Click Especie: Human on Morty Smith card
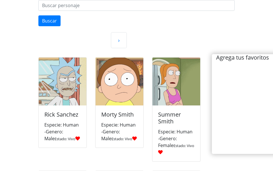 (x=118, y=125)
